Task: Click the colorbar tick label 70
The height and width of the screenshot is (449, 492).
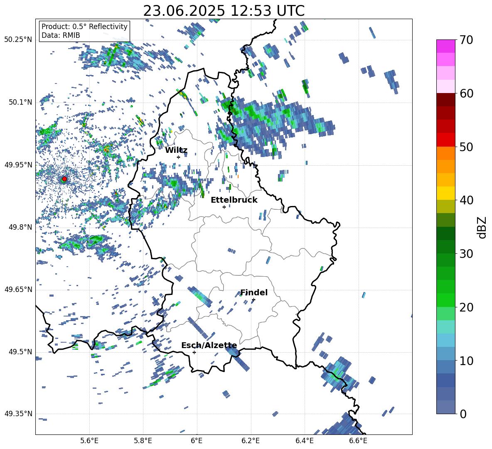Action: pos(467,40)
